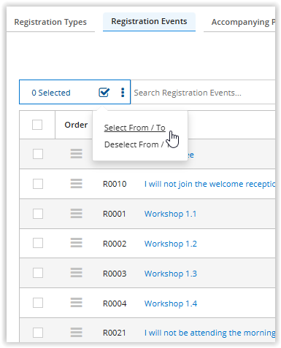Click the select-all checkmark icon
281x348 pixels.
pyautogui.click(x=104, y=93)
